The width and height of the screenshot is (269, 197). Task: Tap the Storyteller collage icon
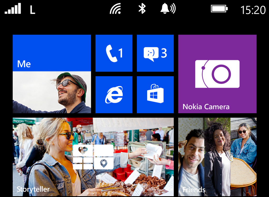coord(93,157)
